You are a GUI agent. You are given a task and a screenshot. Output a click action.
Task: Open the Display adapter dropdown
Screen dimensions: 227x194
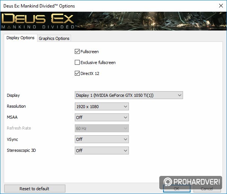click(129, 95)
